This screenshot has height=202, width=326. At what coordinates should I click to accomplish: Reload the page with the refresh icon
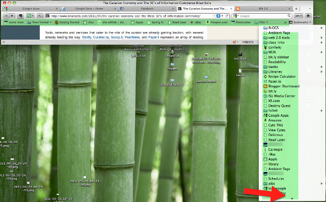227,16
